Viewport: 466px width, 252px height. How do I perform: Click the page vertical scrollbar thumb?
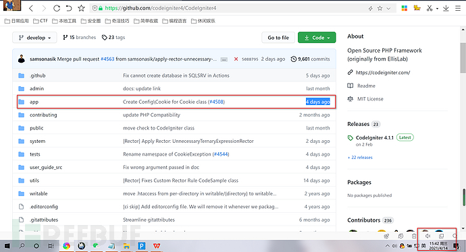(x=463, y=58)
